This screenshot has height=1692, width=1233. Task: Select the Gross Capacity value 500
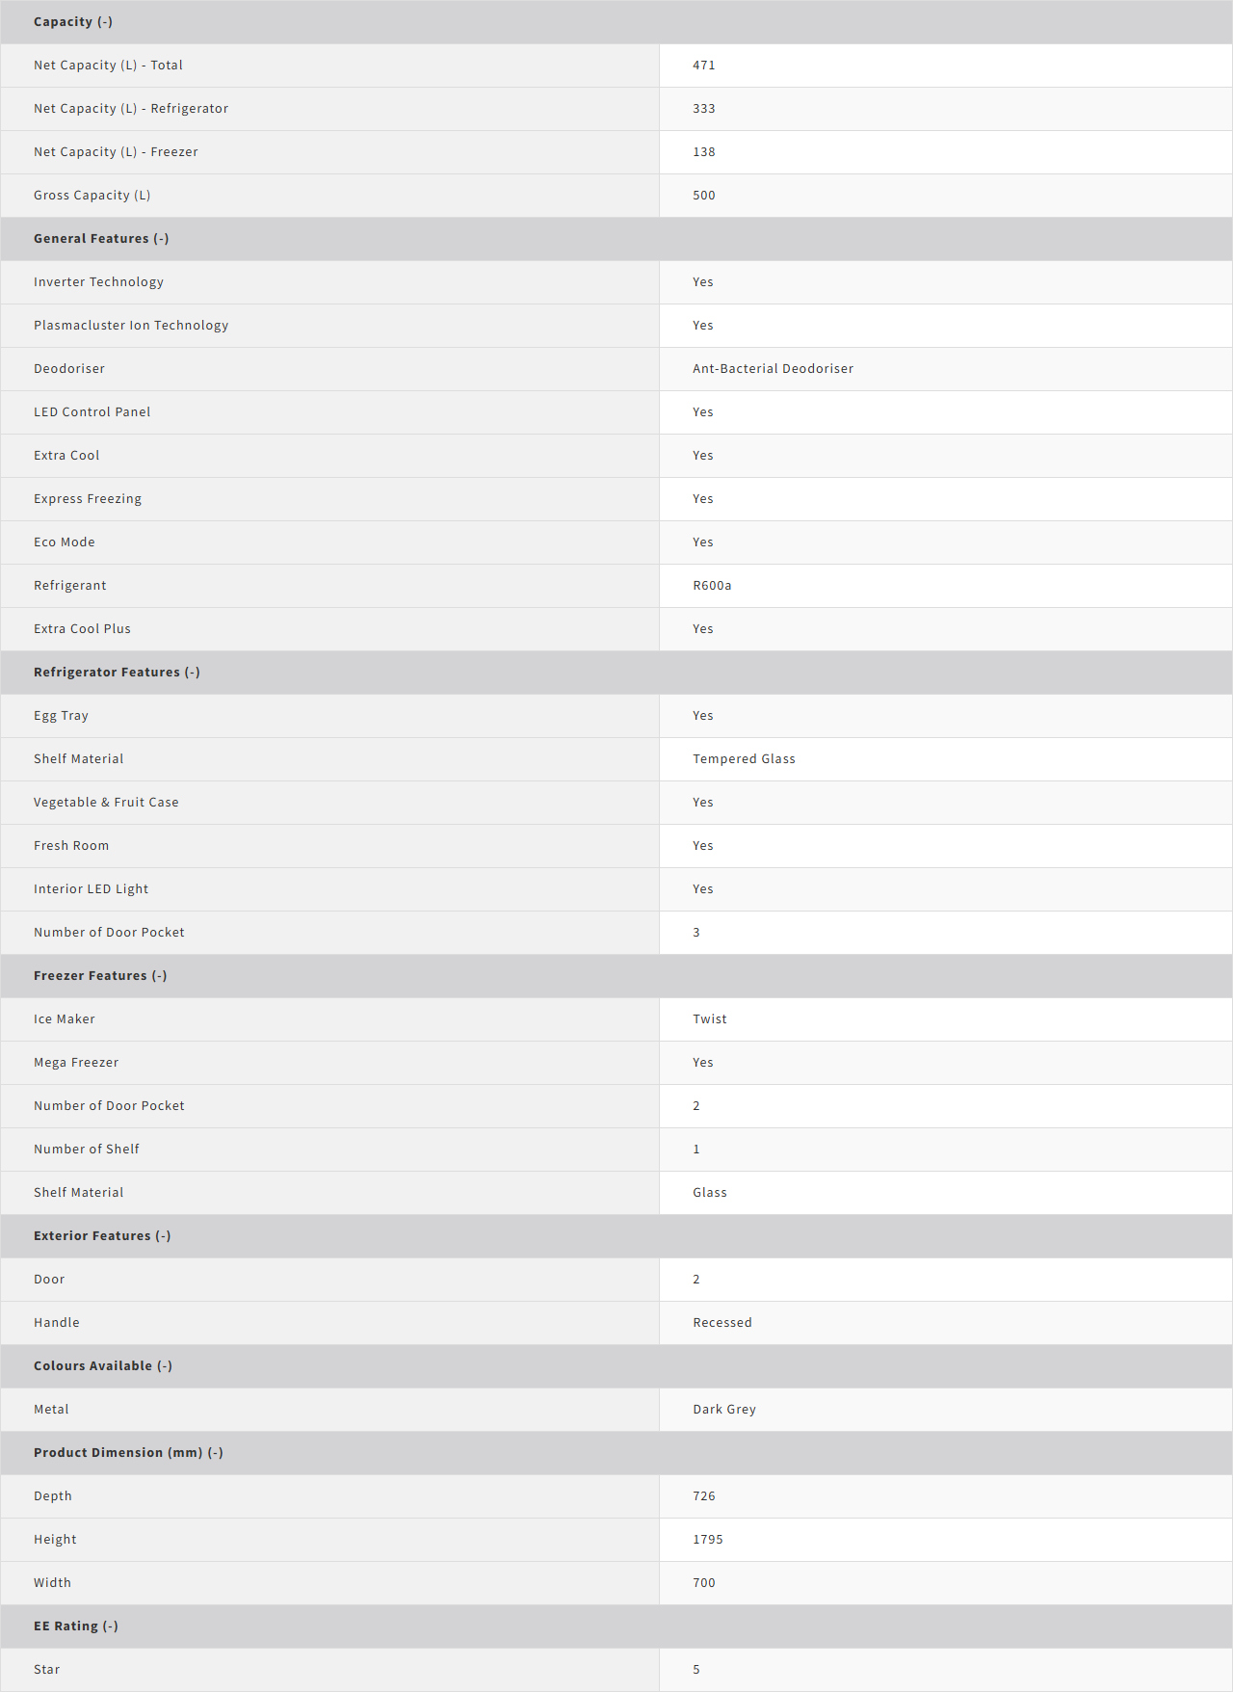click(704, 196)
